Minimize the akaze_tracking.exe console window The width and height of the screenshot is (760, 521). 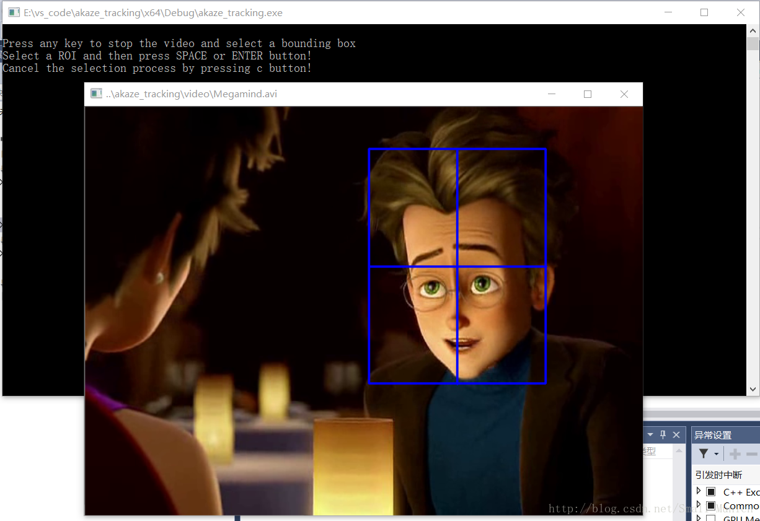pos(668,12)
